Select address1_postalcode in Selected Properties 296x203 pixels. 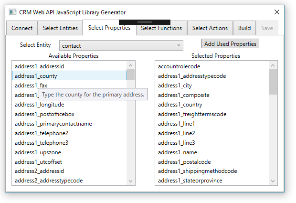(x=212, y=162)
